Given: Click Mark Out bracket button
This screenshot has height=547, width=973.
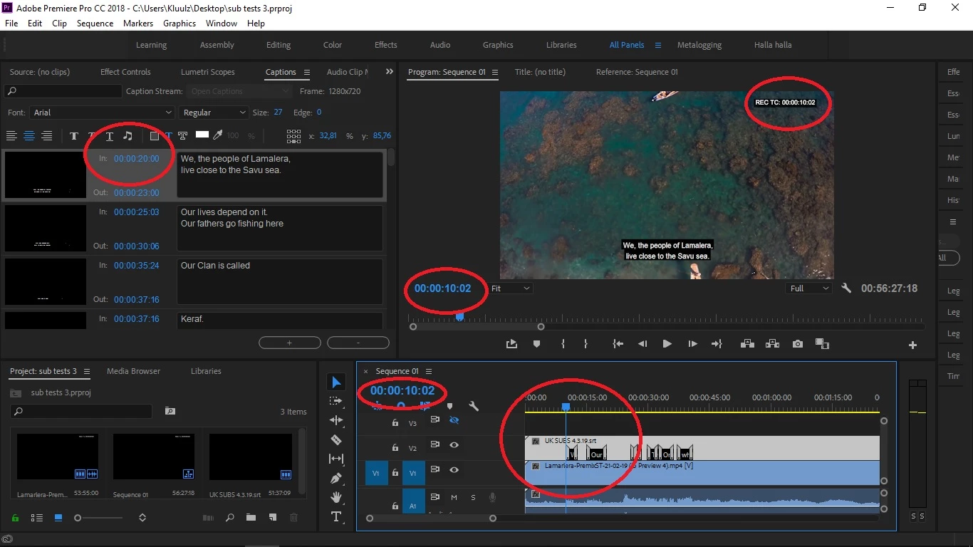Looking at the screenshot, I should coord(586,344).
